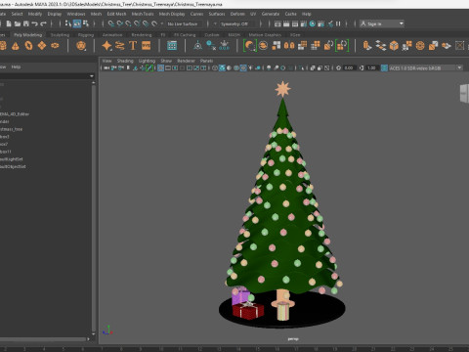Viewport: 469px width, 352px height.
Task: Open the Sign In account dropdown
Action: point(382,23)
